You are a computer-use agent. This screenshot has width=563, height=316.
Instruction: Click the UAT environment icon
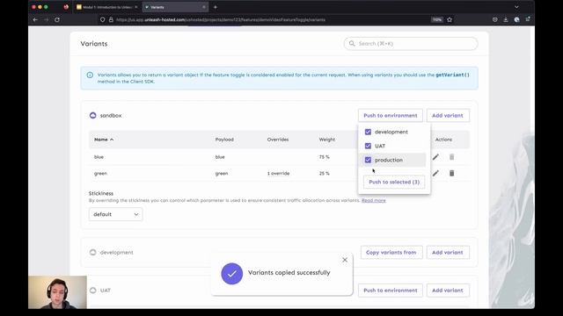tap(92, 291)
